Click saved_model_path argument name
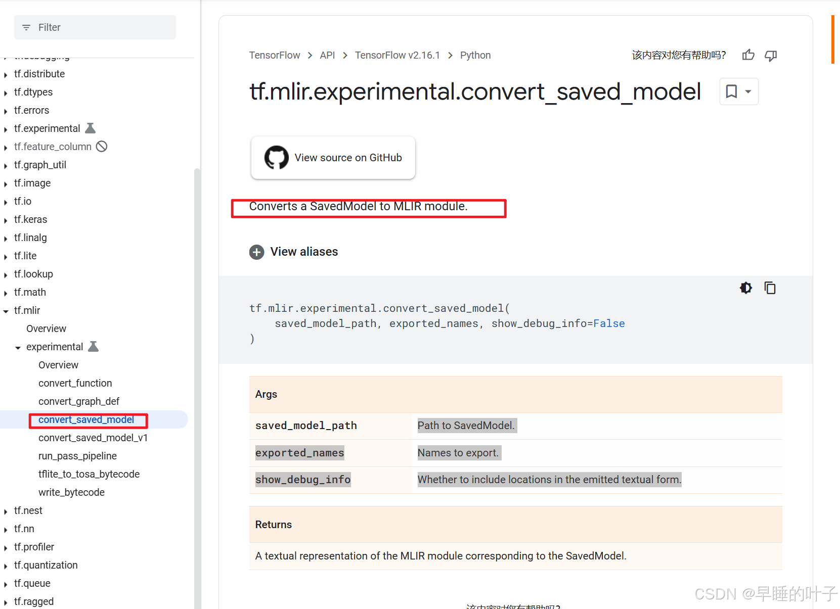840x609 pixels. pyautogui.click(x=306, y=426)
